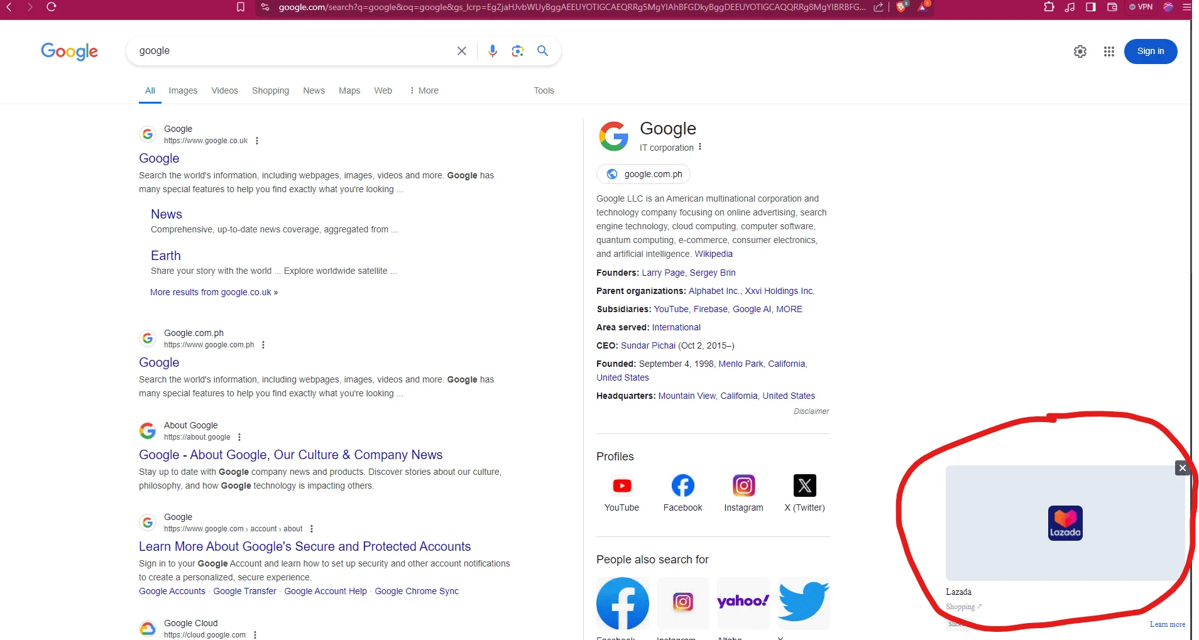Click CEO Sundar Pichai link
This screenshot has height=640, width=1199.
tap(648, 345)
